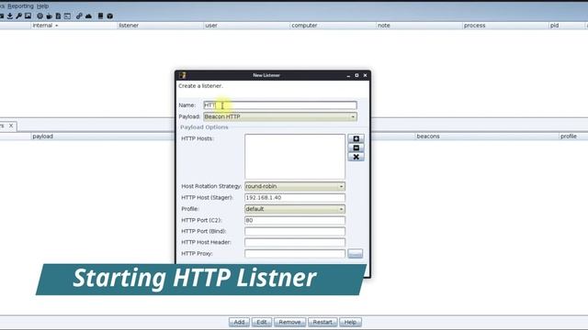Image resolution: width=588 pixels, height=330 pixels.
Task: Click the HTTP Proxy field
Action: [295, 254]
